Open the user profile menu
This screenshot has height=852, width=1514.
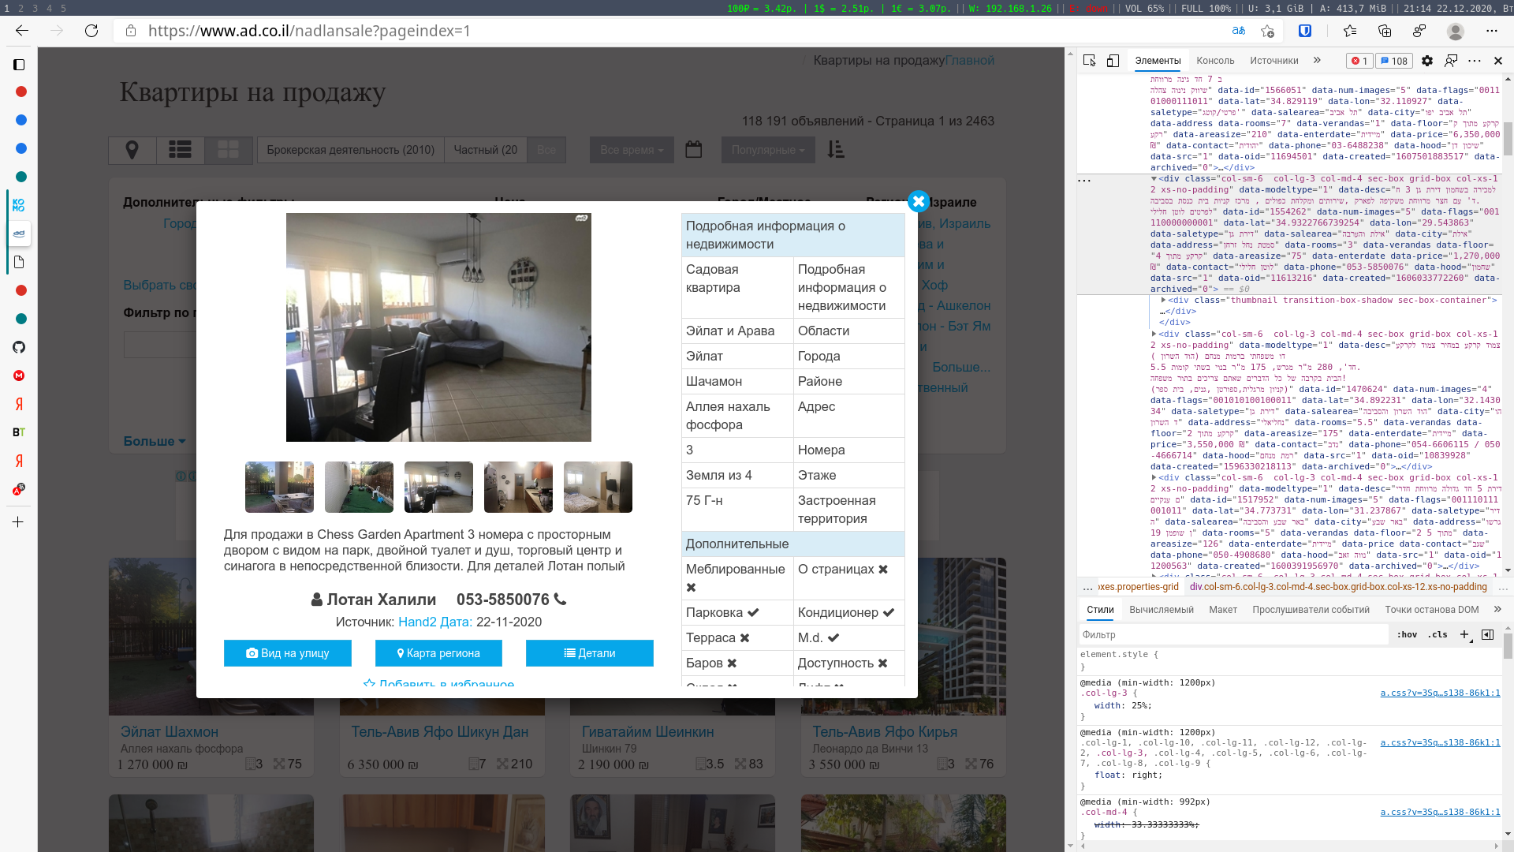coord(1456,31)
